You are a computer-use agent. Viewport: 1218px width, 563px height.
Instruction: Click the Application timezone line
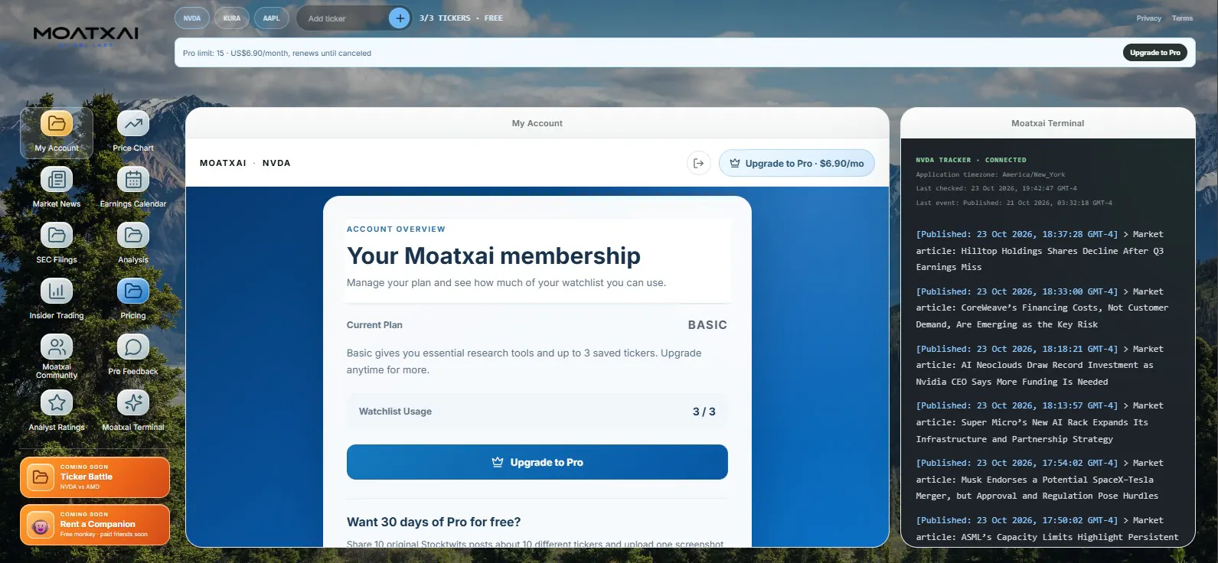pos(990,174)
